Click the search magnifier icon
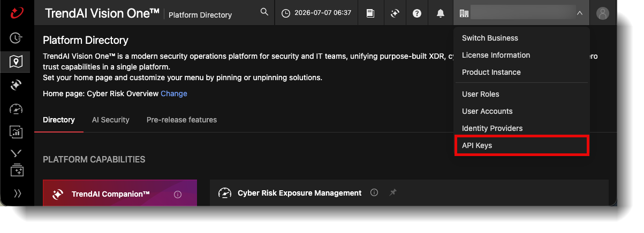Viewport: 644px width, 233px height. click(x=264, y=12)
